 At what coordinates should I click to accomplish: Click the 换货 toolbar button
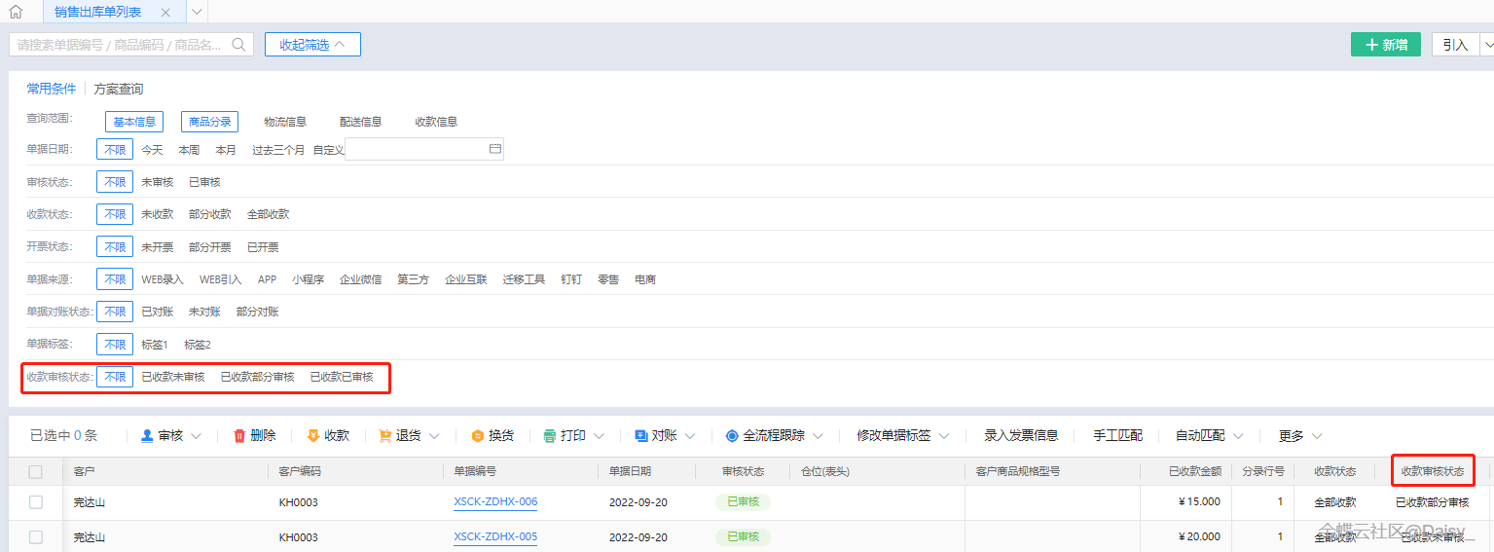[x=492, y=435]
